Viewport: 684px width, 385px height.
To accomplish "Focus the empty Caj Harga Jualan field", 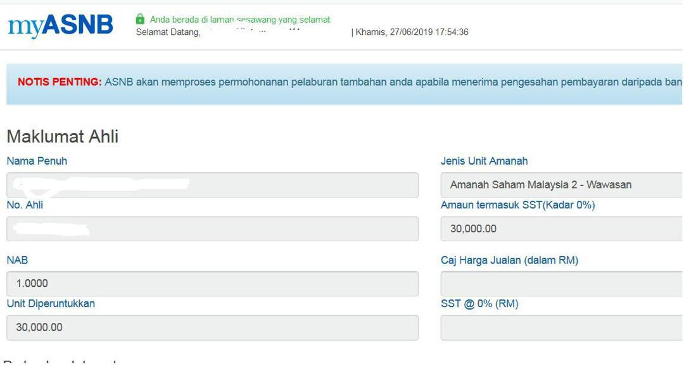I will (562, 284).
